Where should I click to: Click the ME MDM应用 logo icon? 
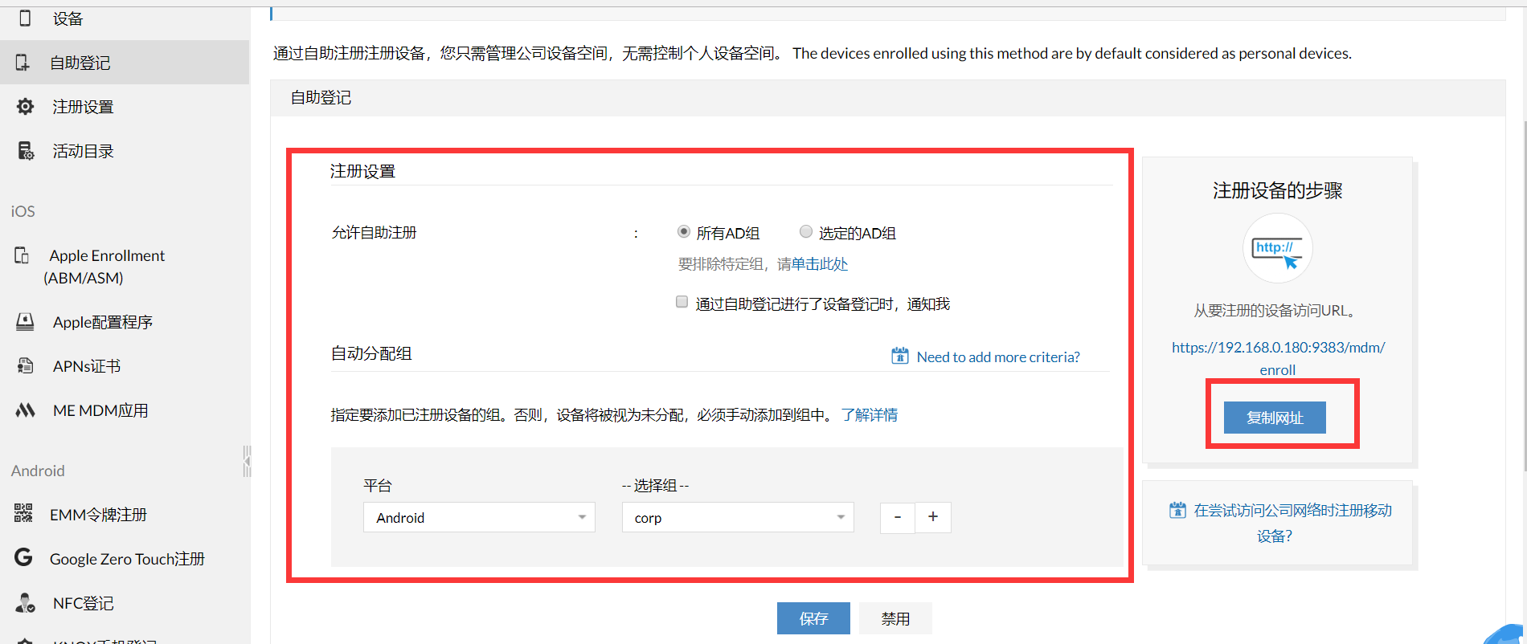coord(26,410)
